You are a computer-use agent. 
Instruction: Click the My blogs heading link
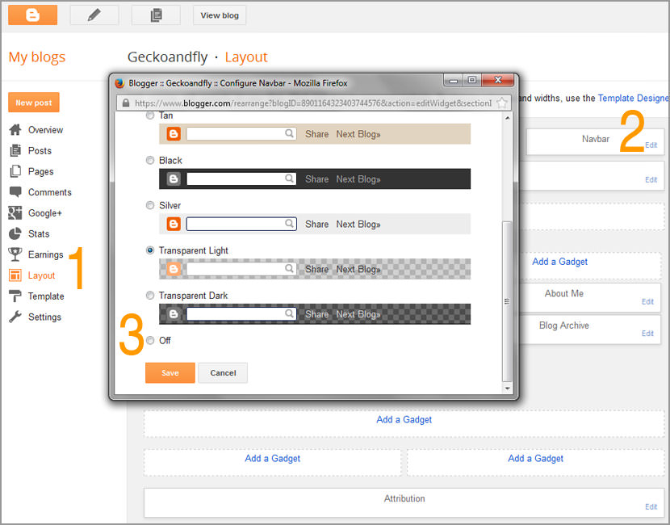pos(37,57)
